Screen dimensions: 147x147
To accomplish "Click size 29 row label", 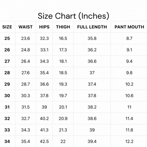I will click(x=7, y=84).
